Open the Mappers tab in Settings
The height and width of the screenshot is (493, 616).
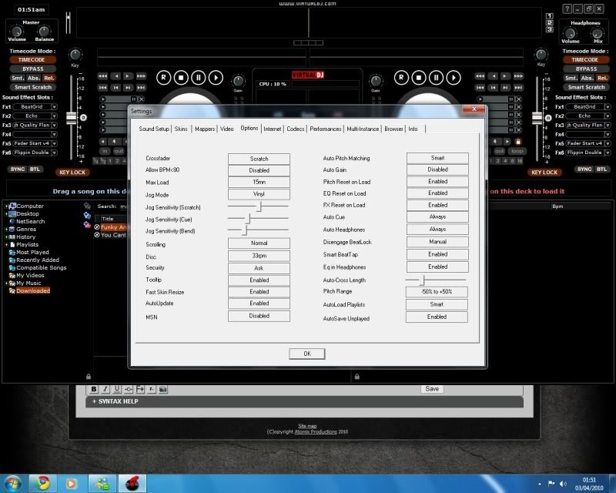205,129
